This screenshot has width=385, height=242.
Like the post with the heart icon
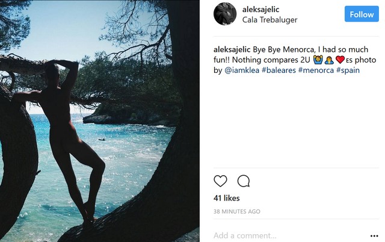(x=221, y=181)
